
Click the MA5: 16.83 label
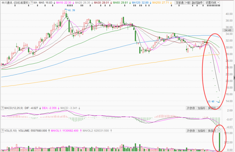pos(46,3)
